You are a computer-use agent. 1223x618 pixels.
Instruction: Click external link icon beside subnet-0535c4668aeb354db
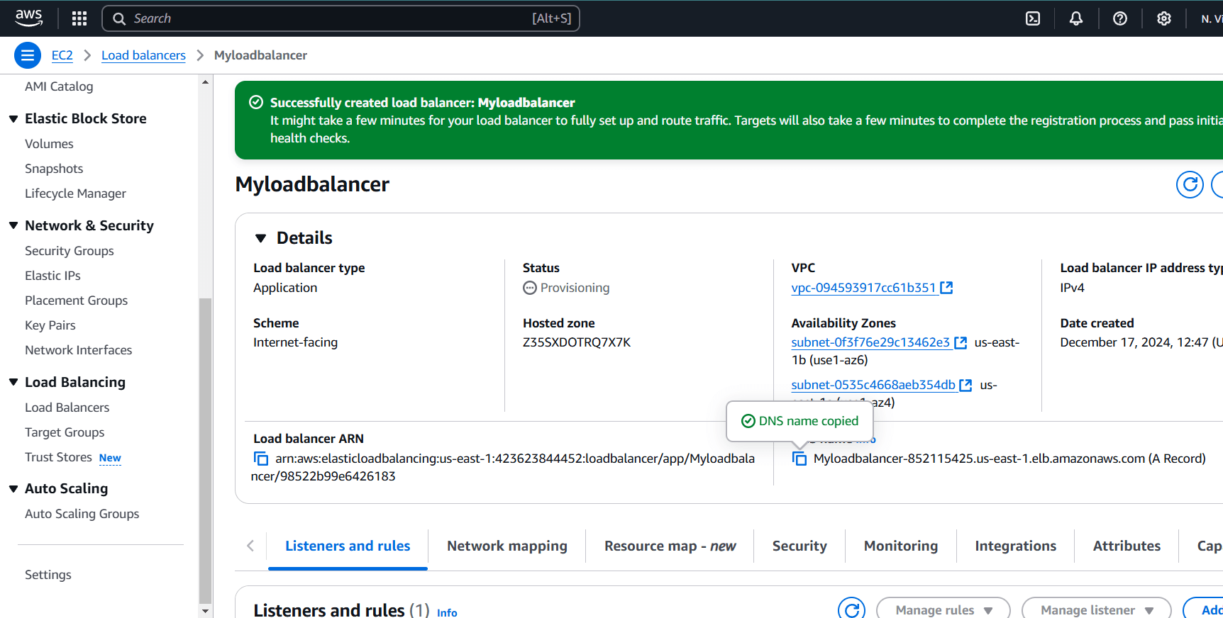pos(965,385)
